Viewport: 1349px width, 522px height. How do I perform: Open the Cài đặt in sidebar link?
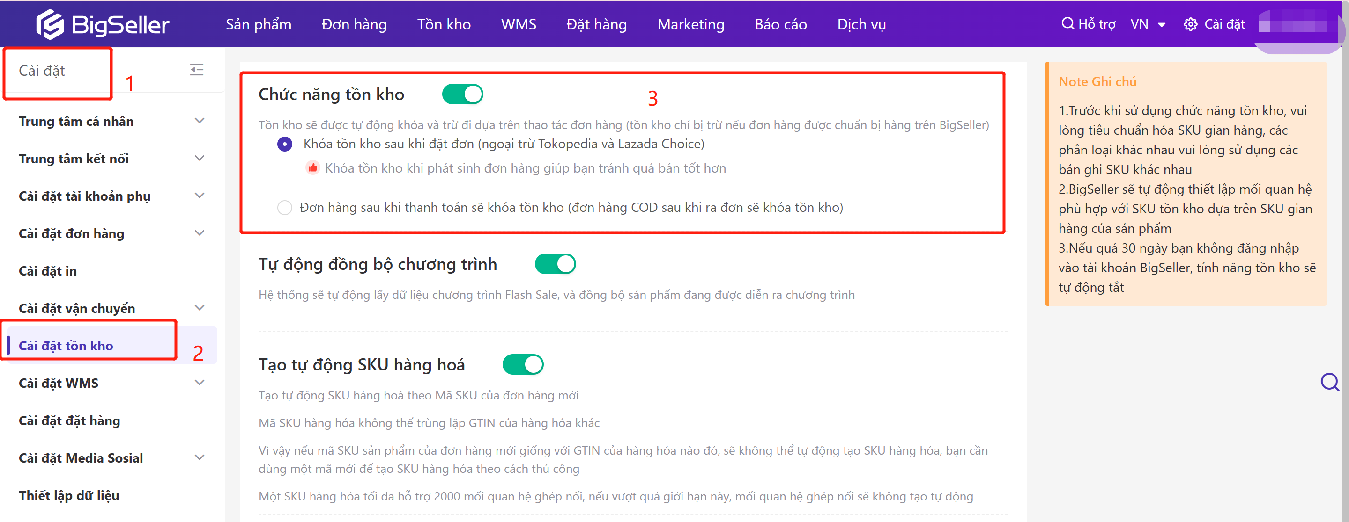(x=48, y=271)
